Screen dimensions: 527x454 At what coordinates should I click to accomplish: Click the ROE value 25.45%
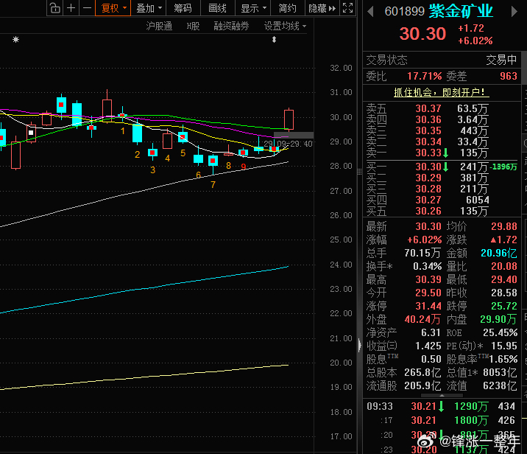pos(500,333)
